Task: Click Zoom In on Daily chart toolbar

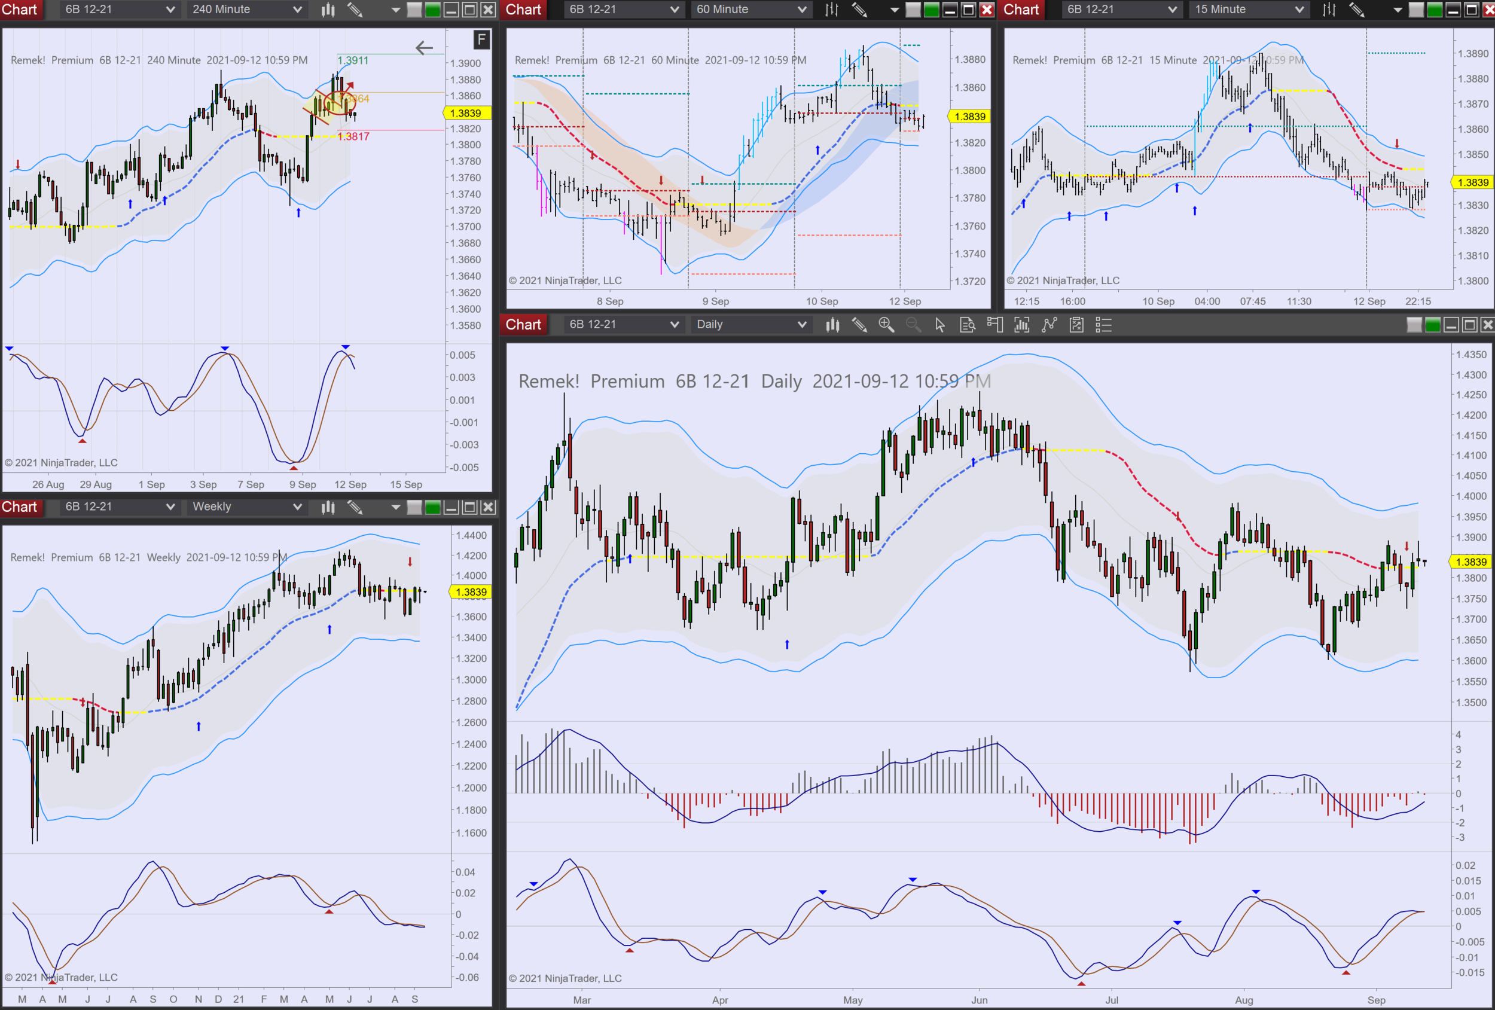Action: coord(886,325)
